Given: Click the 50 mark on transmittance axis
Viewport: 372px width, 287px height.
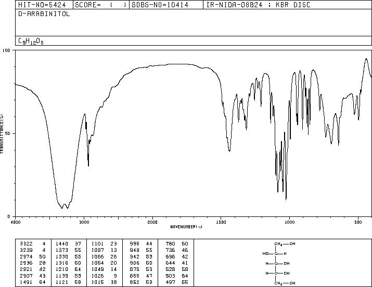Looking at the screenshot, I should (7, 133).
